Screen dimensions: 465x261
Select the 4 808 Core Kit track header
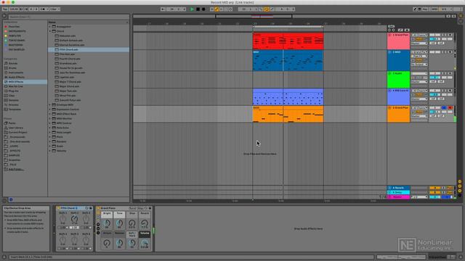(399, 97)
